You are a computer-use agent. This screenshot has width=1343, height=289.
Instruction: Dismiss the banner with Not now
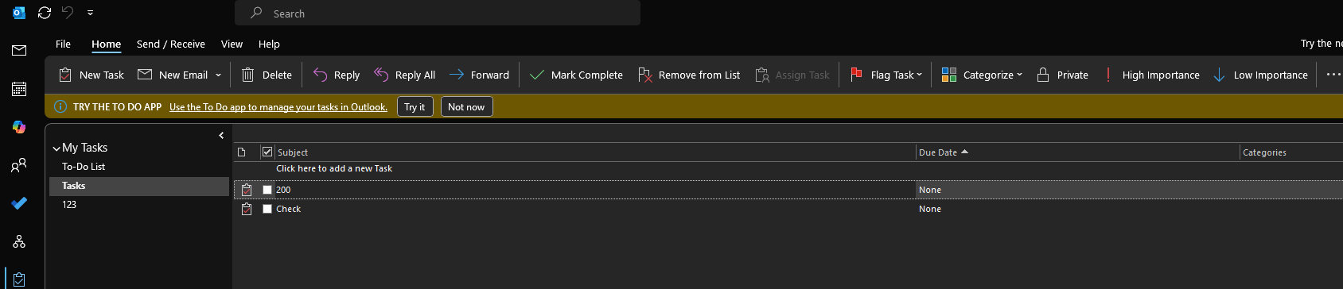[x=466, y=106]
